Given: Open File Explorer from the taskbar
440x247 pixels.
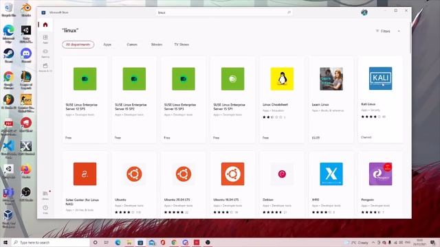Looking at the screenshot, I should (129, 242).
